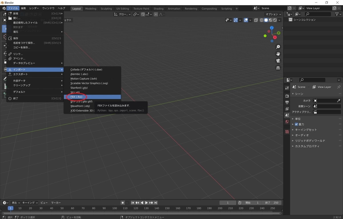Screen dimensions: 343x219
Task: Select wireframe viewport shading
Action: click(x=261, y=20)
